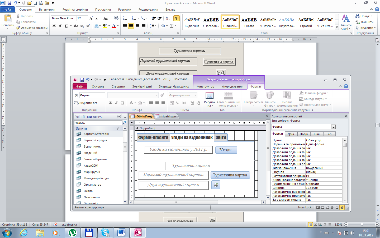The width and height of the screenshot is (380, 238).
Task: Click Word bullet list icon
Action: click(x=125, y=18)
